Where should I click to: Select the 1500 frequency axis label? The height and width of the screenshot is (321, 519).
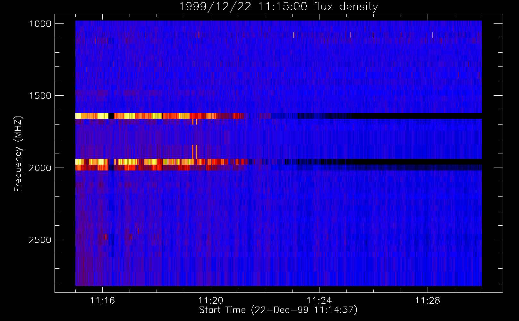pos(40,96)
